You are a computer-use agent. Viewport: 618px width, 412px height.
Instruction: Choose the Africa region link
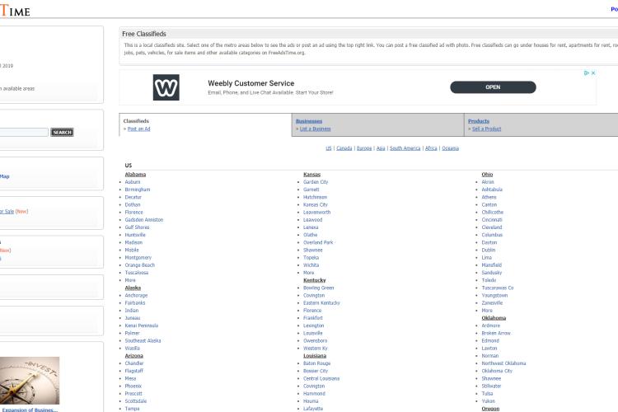tap(431, 148)
